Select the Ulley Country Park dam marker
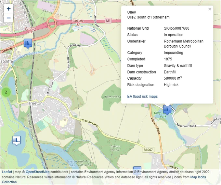This screenshot has height=185, width=221. coord(167,110)
